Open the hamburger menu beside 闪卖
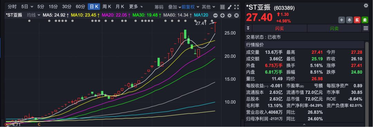373x127 pixels. [x=366, y=29]
